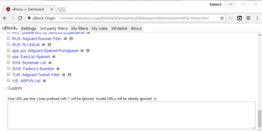Viewport: 262px width, 132px height.
Task: Click inside the custom filter URLs text area
Action: (132, 116)
